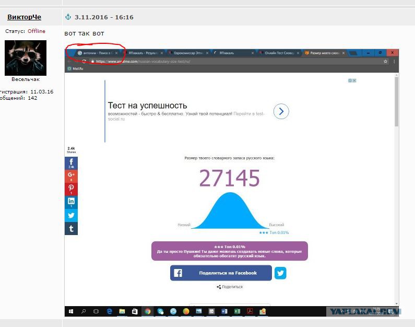The width and height of the screenshot is (415, 327).
Task: Open Task View on taskbar
Action: pos(96,311)
